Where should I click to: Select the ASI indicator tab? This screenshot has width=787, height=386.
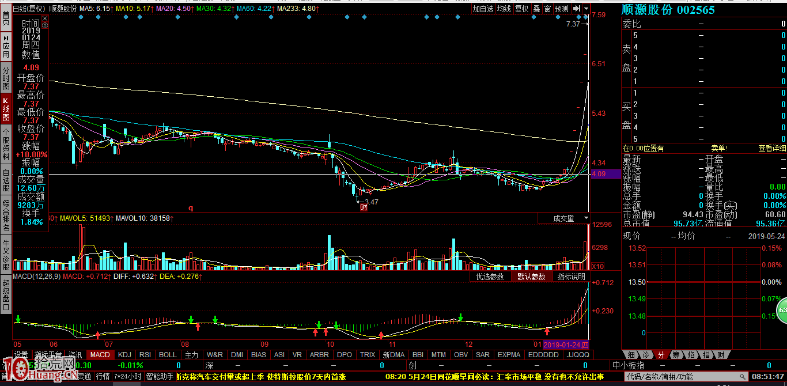point(279,354)
